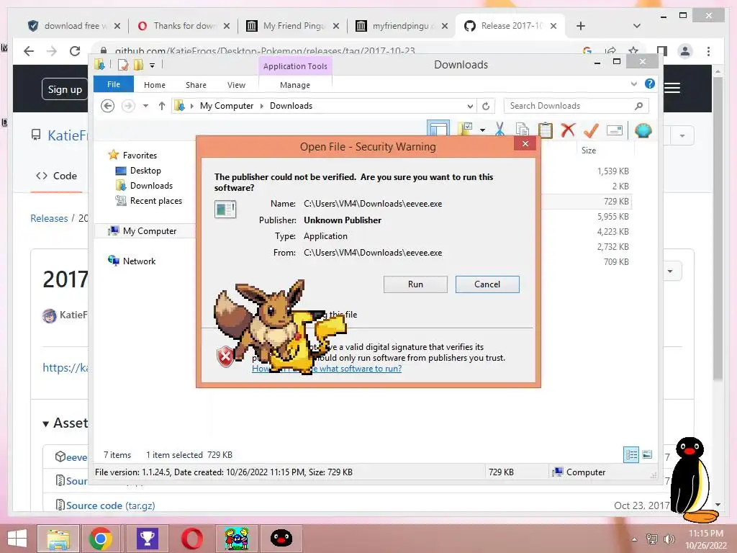
Task: Collapse the Assets section triangle on GitHub
Action: (x=45, y=423)
